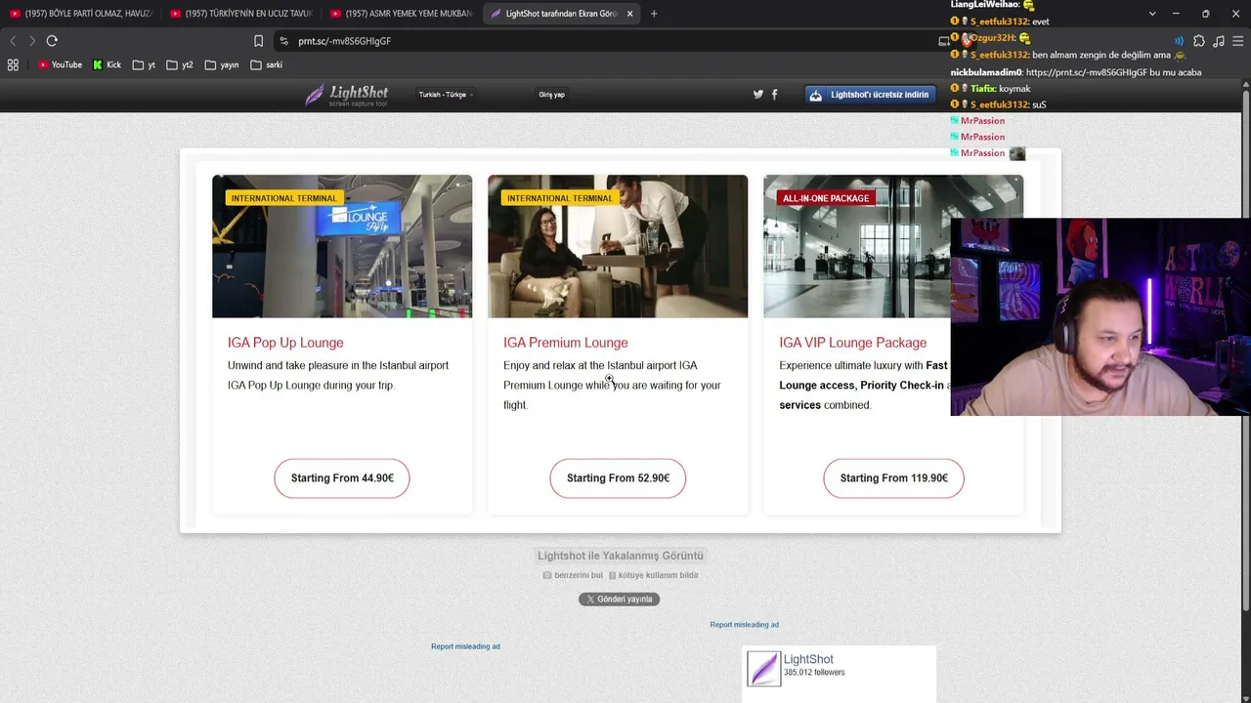Open the browser hamburger menu
This screenshot has height=703, width=1251.
[1238, 41]
